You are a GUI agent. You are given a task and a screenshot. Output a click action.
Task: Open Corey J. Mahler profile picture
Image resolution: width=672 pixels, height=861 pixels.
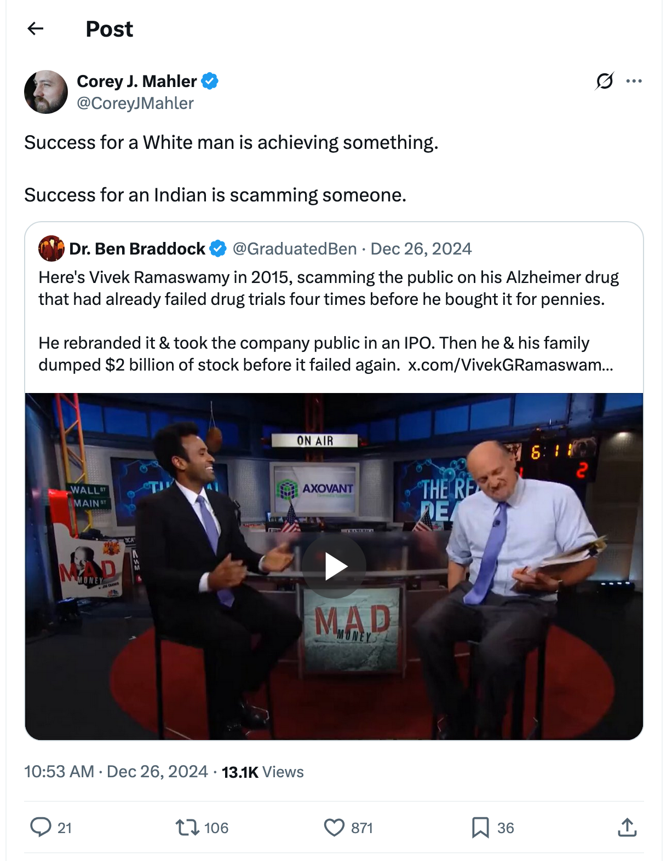coord(46,92)
